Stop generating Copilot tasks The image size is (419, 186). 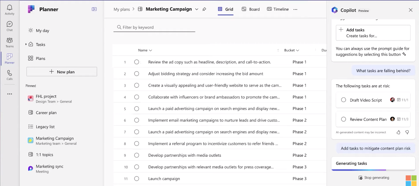pos(374,178)
